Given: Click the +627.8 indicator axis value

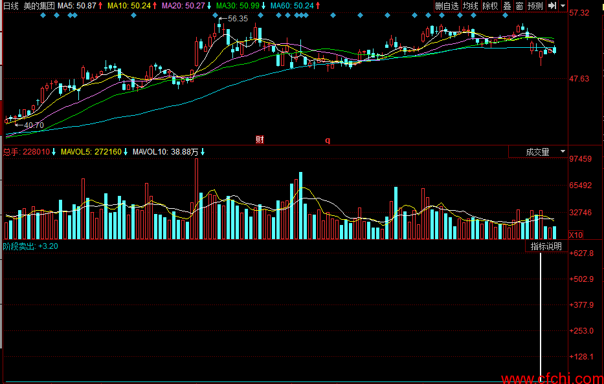Looking at the screenshot, I should (x=581, y=253).
